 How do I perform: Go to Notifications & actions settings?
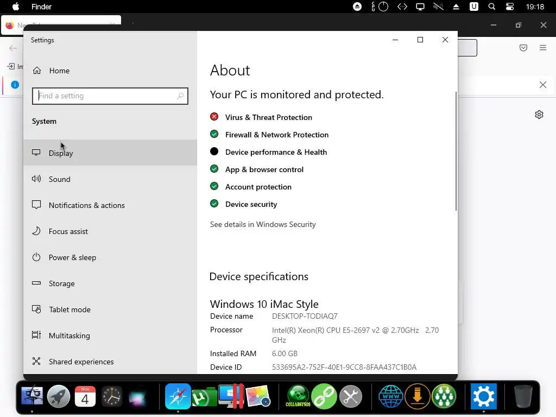(110, 205)
